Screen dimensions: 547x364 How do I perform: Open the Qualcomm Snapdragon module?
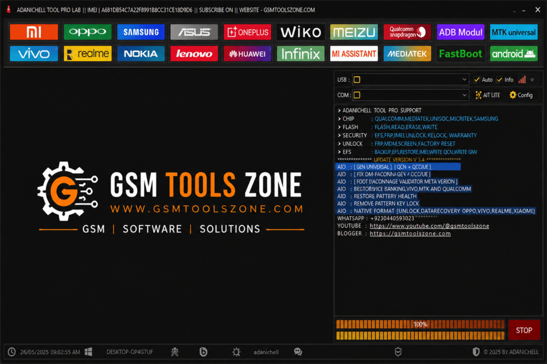[x=407, y=32]
